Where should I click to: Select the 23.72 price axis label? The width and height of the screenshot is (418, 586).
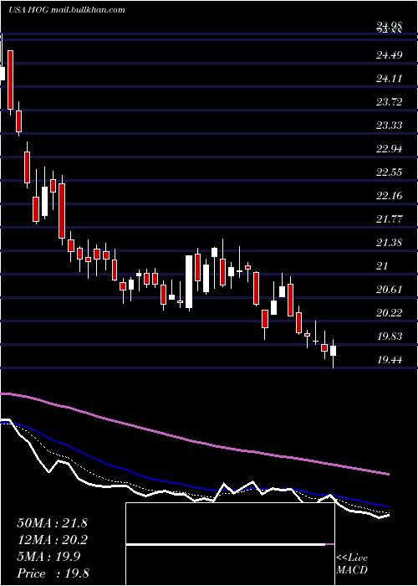[x=389, y=101]
